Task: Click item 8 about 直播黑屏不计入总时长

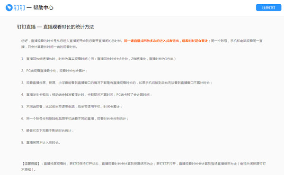Action: 41,142
